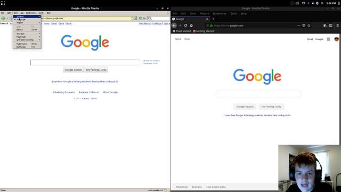Image resolution: width=341 pixels, height=192 pixels.
Task: Open the File menu in new Firefox
Action: 175,13
